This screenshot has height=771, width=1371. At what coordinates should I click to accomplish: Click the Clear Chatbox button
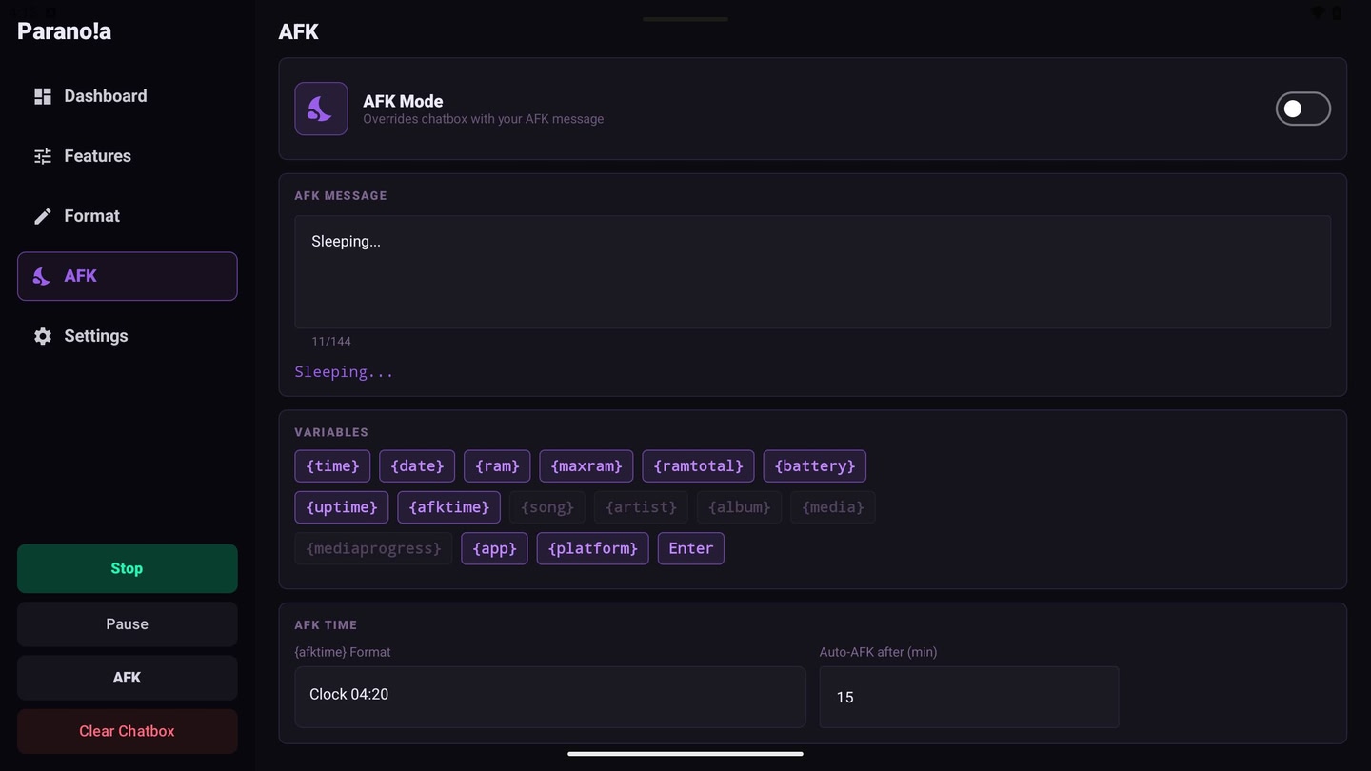(127, 731)
